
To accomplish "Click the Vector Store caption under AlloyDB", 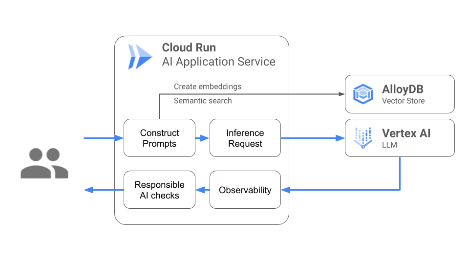I will click(403, 101).
